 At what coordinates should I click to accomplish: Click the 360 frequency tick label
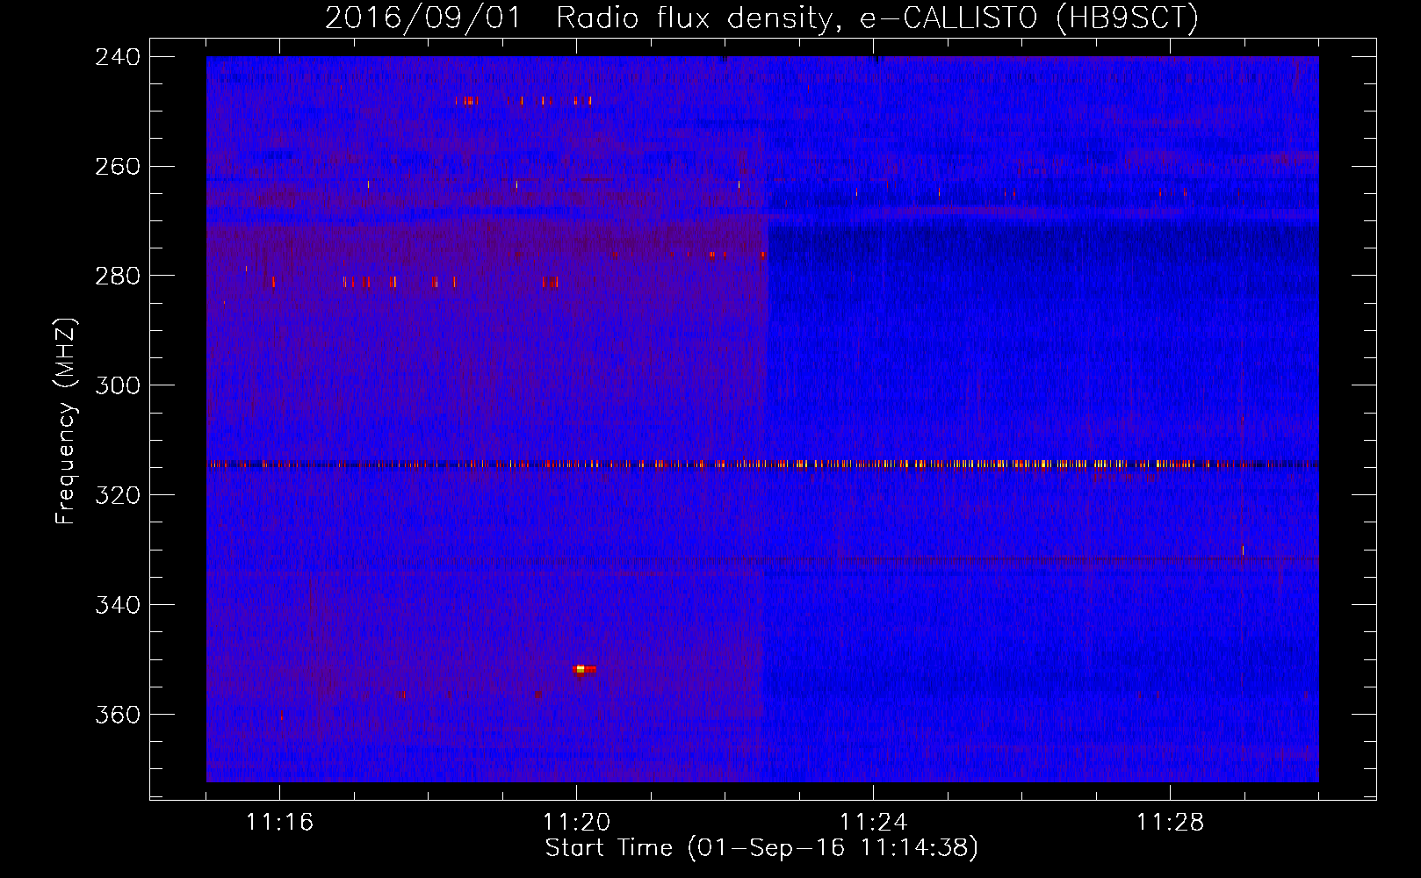click(x=117, y=716)
